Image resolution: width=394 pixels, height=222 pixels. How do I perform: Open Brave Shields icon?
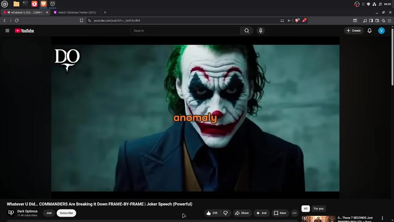click(x=297, y=20)
